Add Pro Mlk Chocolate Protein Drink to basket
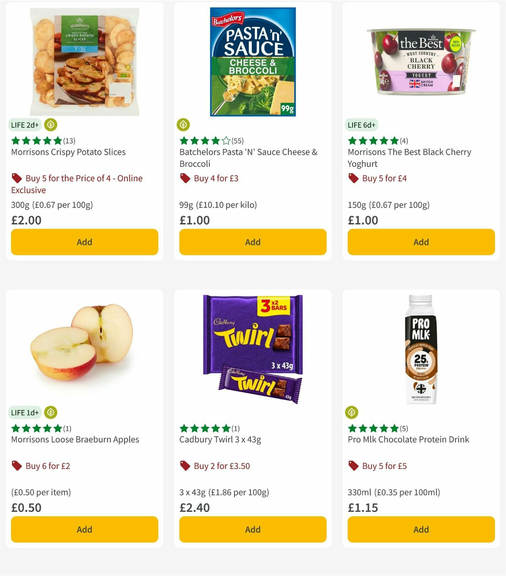 [x=421, y=529]
